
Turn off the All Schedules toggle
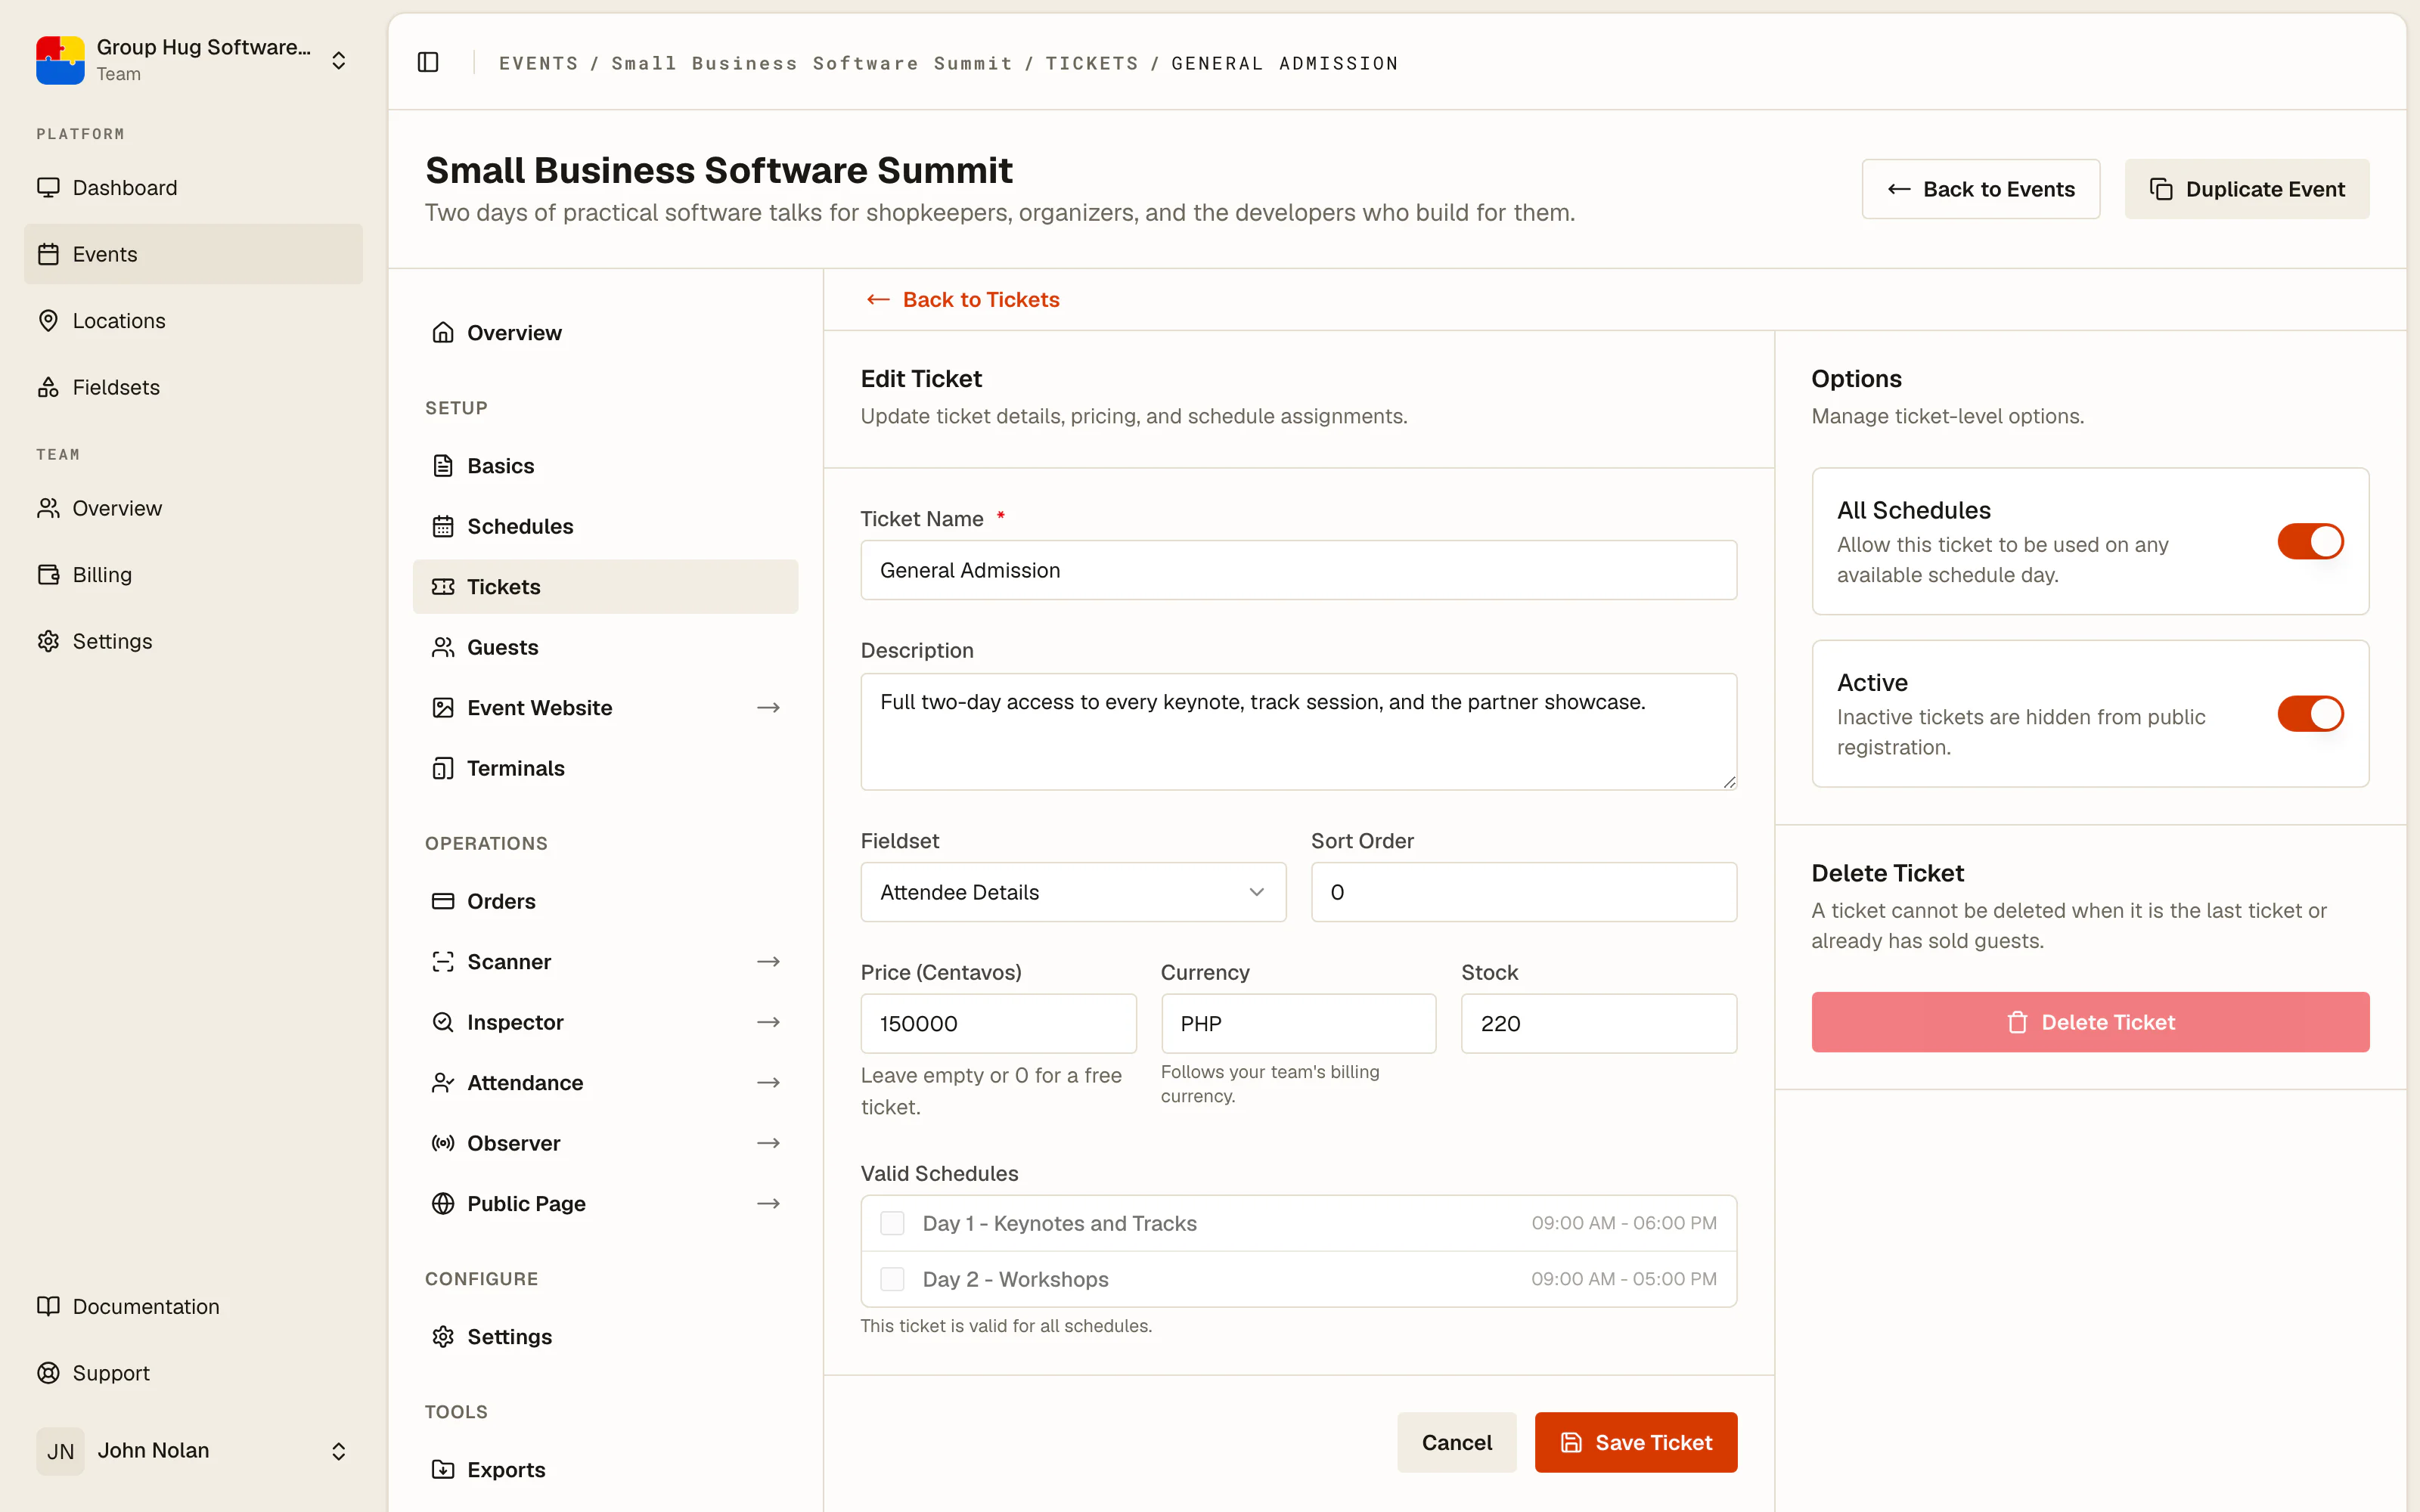2310,541
